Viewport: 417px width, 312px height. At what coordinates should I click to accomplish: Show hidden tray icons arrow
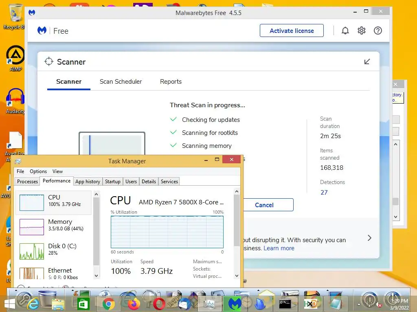(359, 305)
